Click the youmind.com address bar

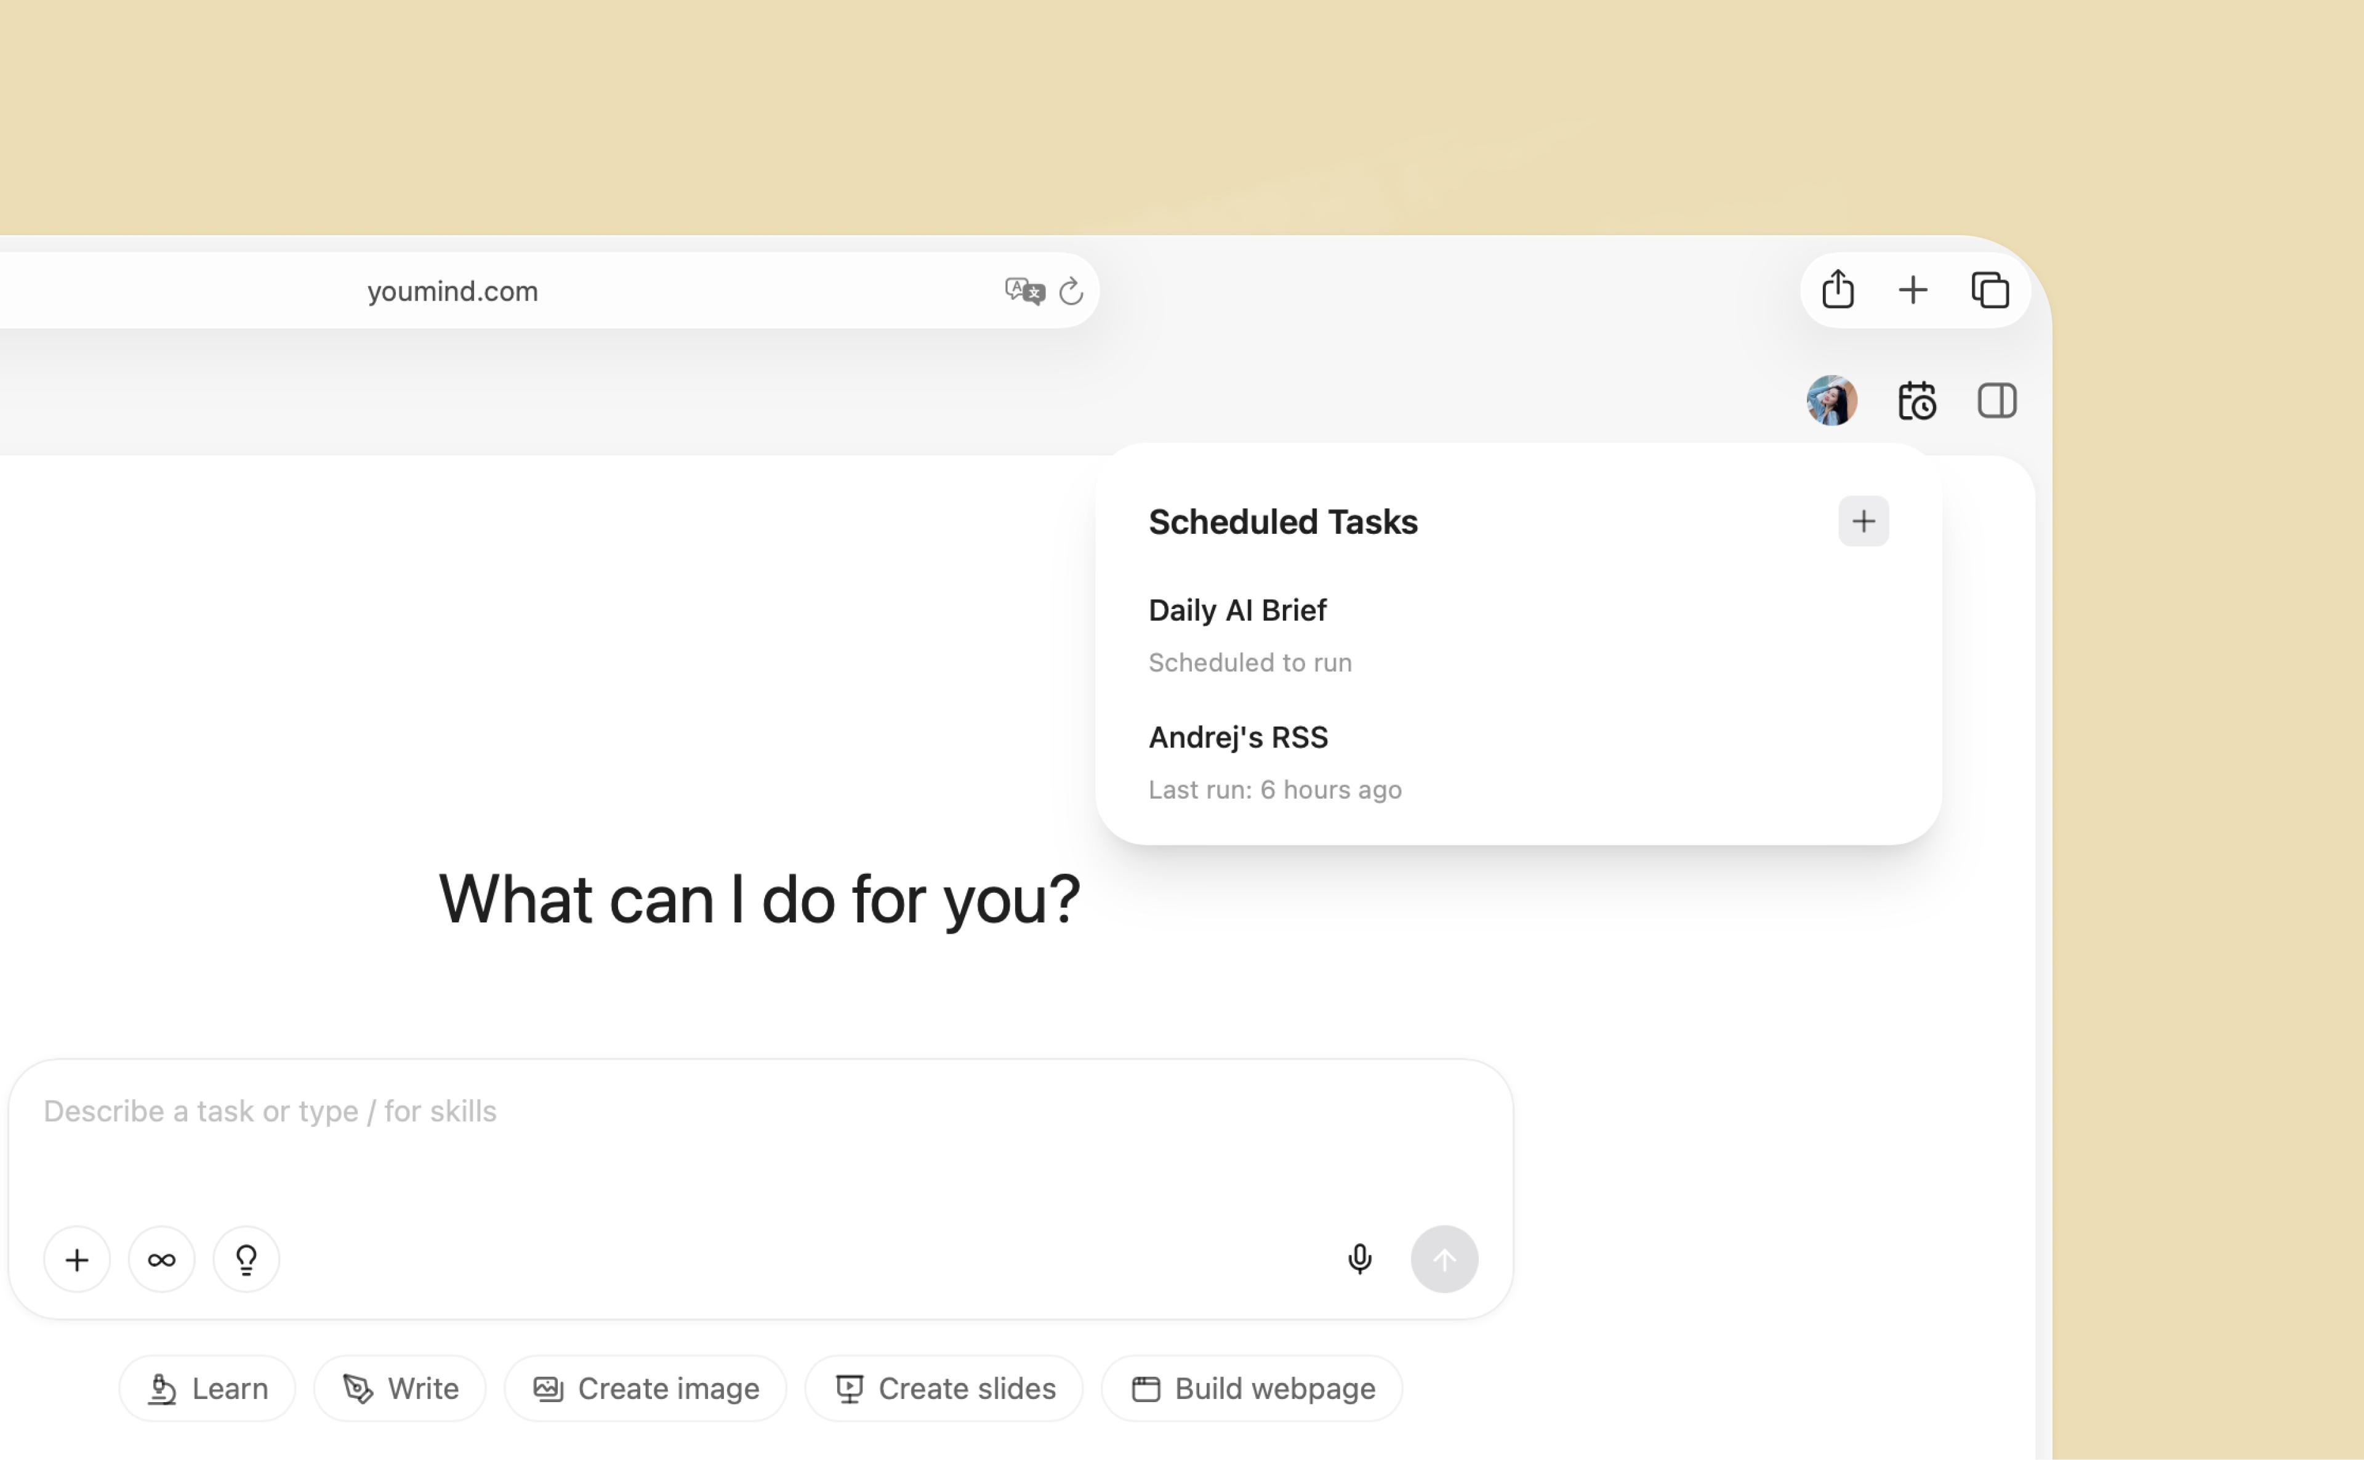(452, 292)
